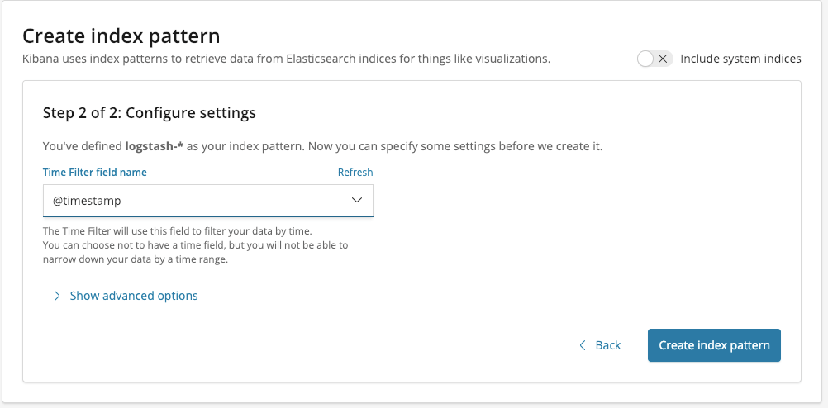The image size is (828, 408).
Task: Click the Refresh link
Action: [355, 172]
